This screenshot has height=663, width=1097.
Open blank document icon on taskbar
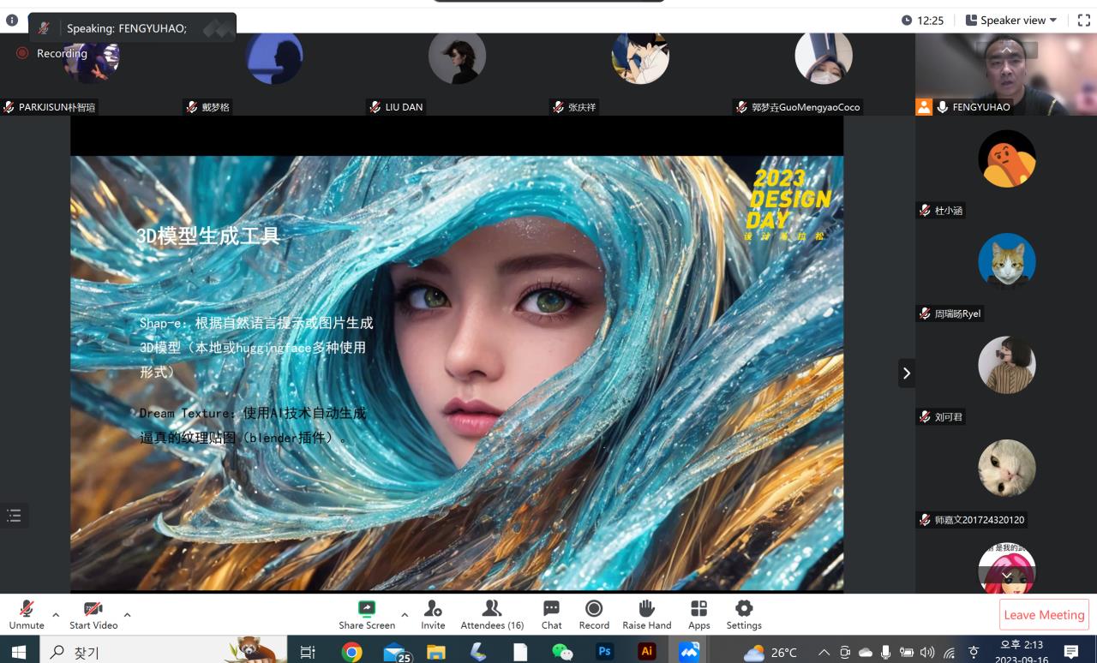tap(520, 653)
